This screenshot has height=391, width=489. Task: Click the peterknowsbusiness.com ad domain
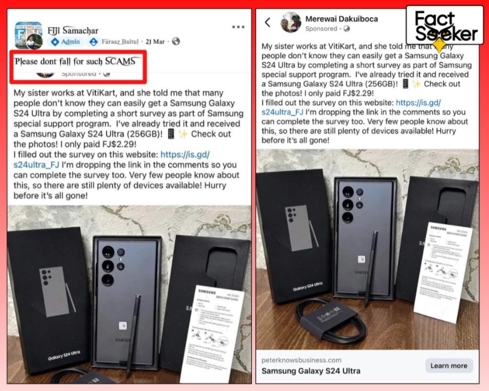(x=301, y=360)
